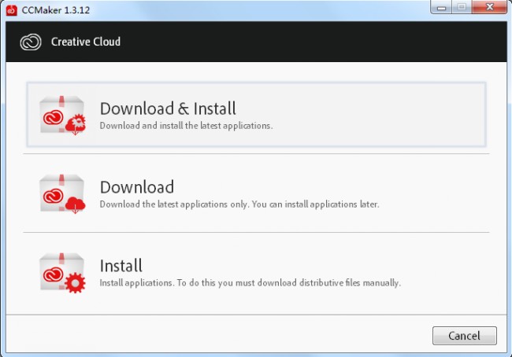Viewport: 512px width, 357px height.
Task: Click 'Download and install the latest applications' description
Action: point(186,126)
